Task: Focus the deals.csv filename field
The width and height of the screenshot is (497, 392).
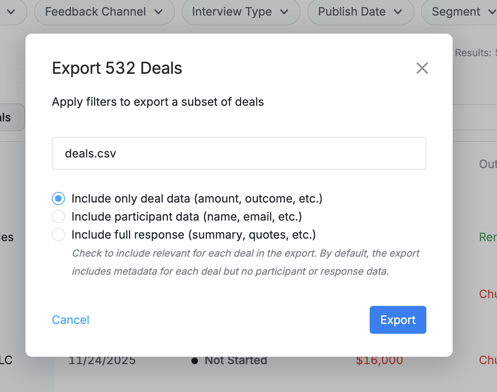Action: click(x=239, y=153)
